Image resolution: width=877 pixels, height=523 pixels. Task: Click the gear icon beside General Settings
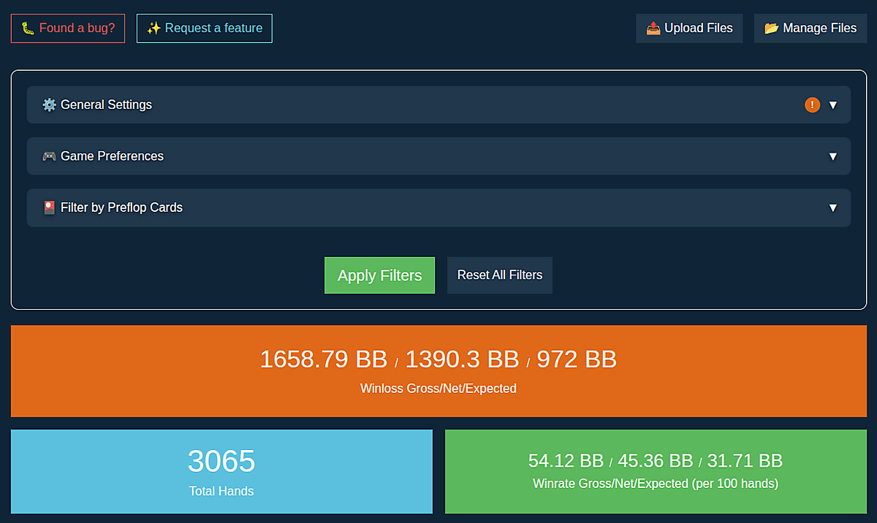click(x=49, y=104)
